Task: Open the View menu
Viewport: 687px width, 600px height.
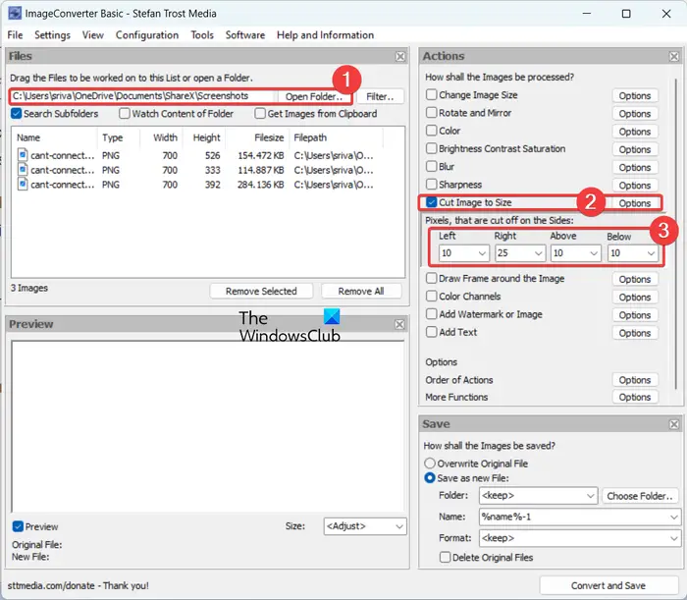Action: pos(93,35)
